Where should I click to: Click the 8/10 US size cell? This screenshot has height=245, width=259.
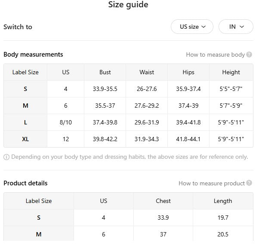tap(66, 122)
